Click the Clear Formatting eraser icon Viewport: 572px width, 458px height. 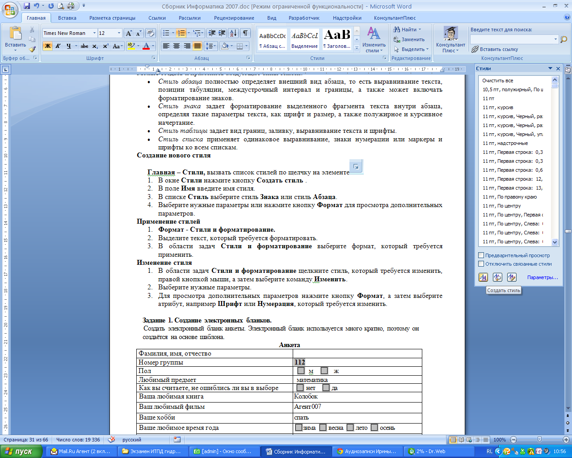[150, 33]
